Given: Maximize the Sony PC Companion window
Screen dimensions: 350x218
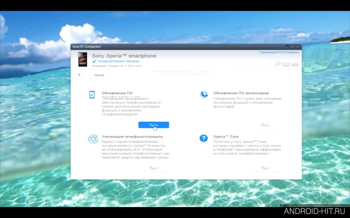Looking at the screenshot, I should [x=292, y=47].
